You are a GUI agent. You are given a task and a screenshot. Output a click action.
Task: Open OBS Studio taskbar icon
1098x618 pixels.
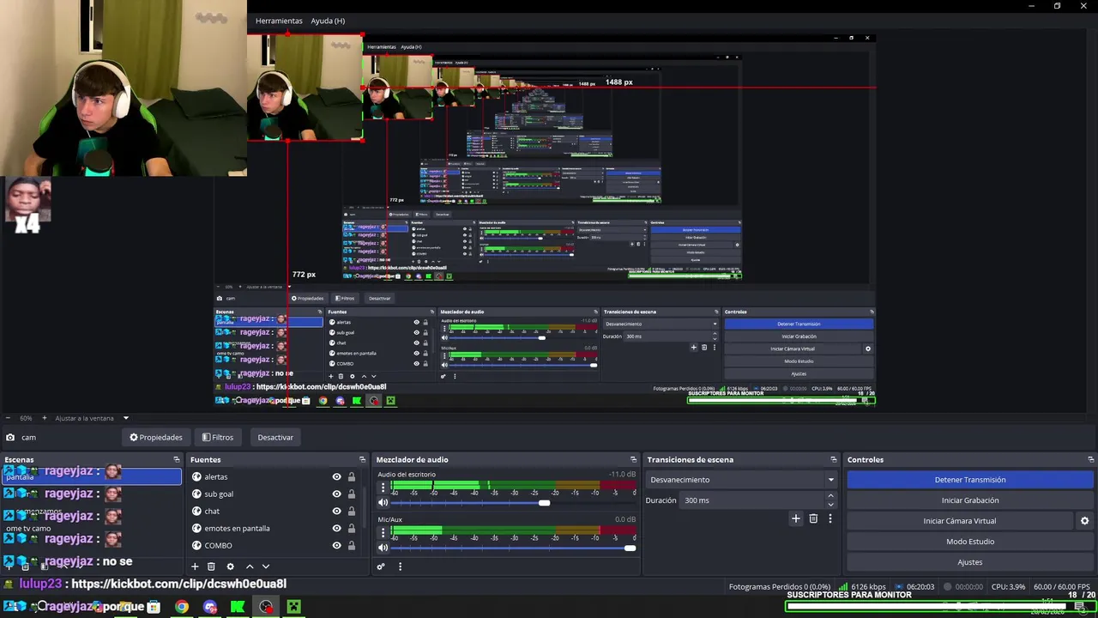266,607
